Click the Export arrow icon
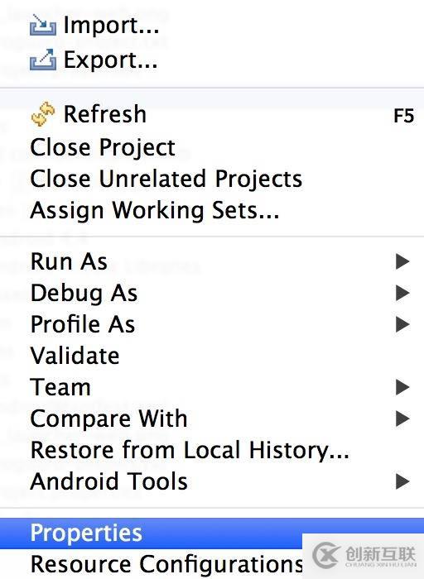Viewport: 424px width, 579px height. [x=43, y=60]
